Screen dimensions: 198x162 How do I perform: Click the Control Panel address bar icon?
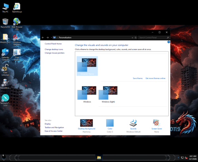[54, 38]
